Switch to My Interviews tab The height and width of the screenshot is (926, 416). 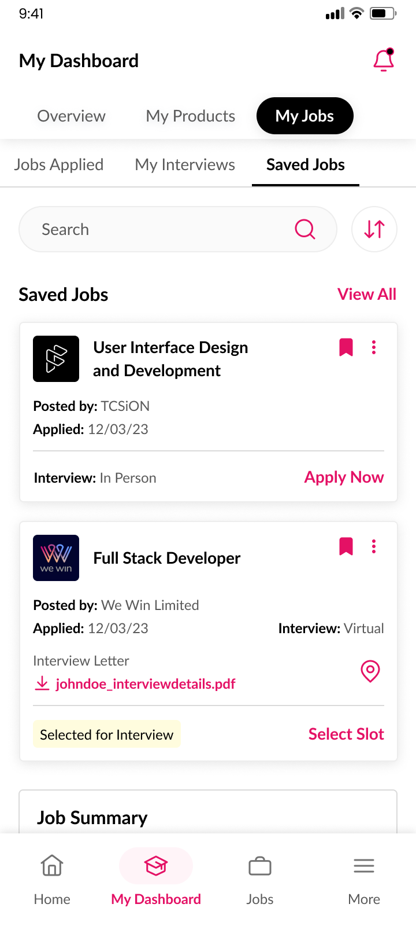[185, 165]
